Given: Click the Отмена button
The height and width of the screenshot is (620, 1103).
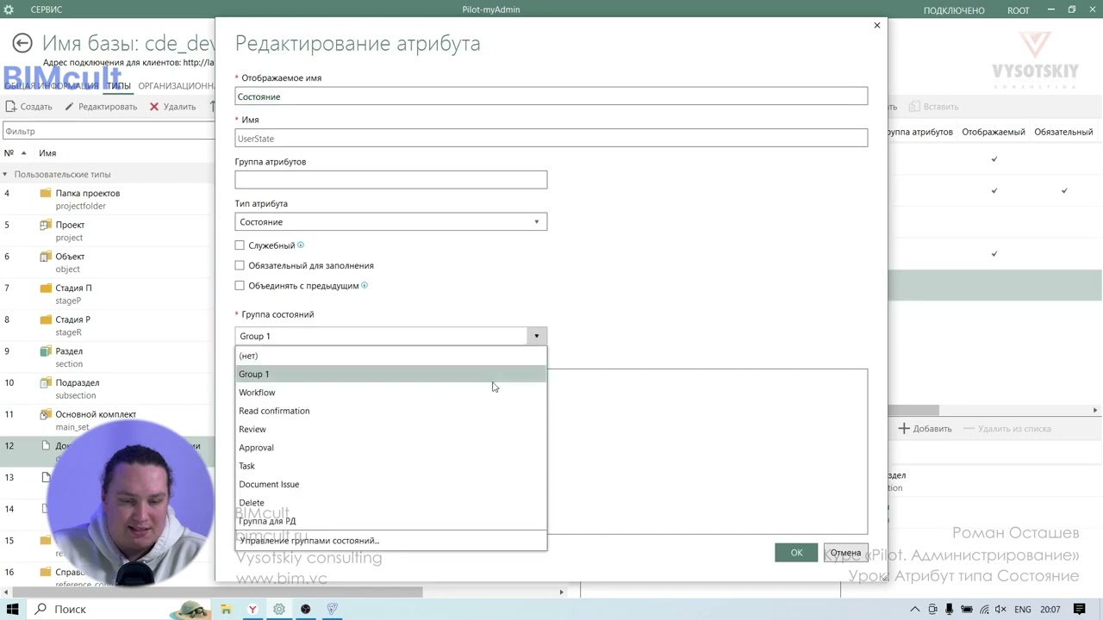Looking at the screenshot, I should [845, 553].
